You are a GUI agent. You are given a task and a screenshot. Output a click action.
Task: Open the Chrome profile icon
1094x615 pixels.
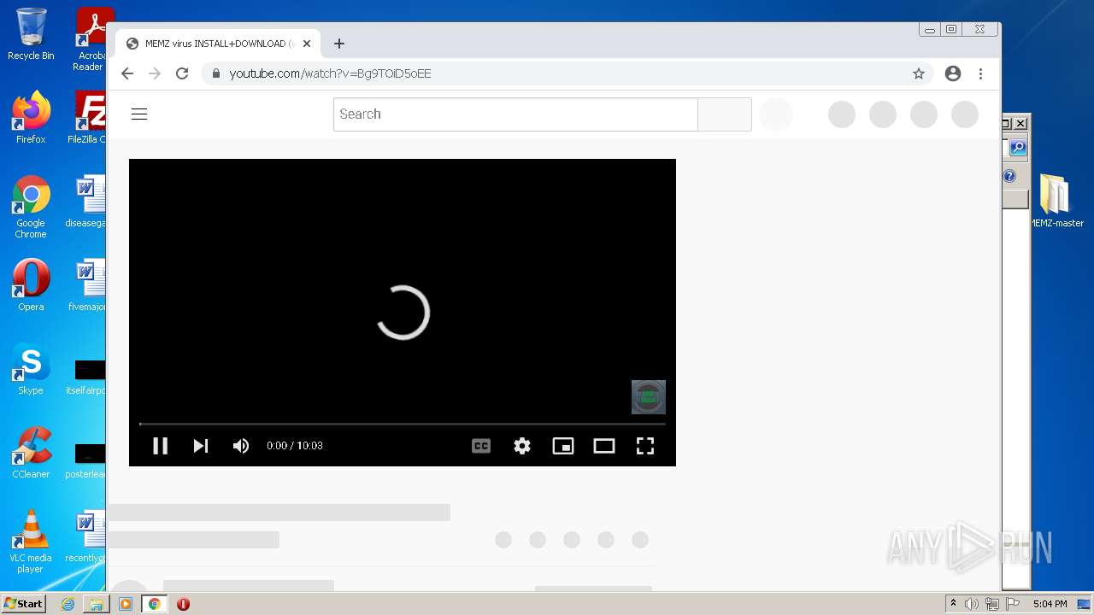coord(953,73)
